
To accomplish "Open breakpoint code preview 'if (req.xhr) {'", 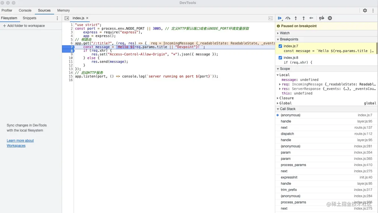I will pos(298,63).
